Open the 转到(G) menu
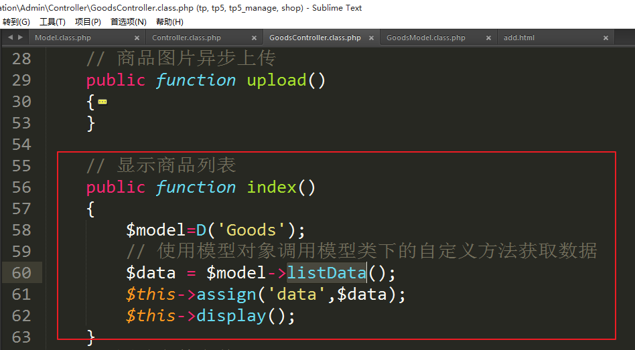 point(16,22)
